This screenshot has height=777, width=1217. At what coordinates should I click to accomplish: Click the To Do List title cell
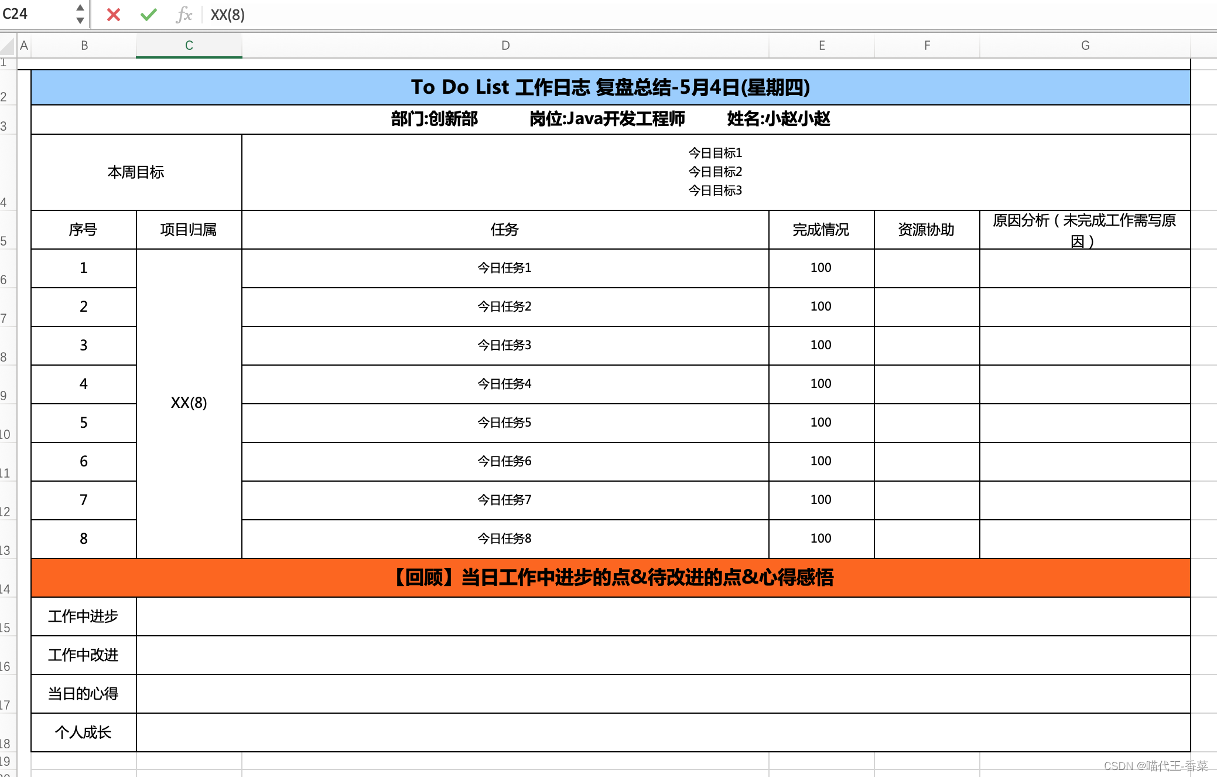click(x=611, y=87)
